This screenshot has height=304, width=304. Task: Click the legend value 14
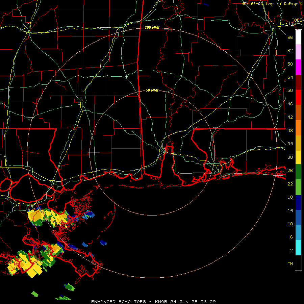pyautogui.click(x=290, y=211)
